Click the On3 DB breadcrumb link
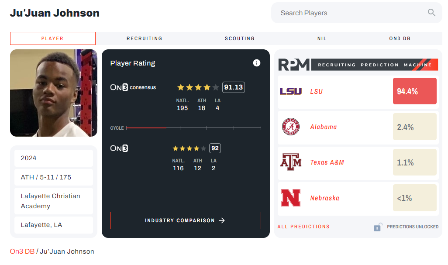Viewport: 448px width, 265px height. (x=22, y=251)
